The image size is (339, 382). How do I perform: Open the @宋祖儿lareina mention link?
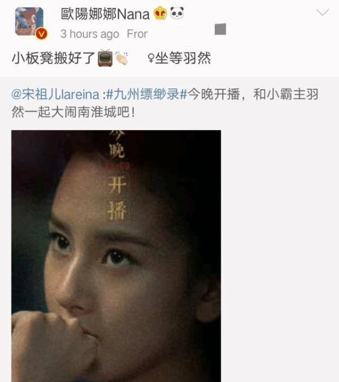click(55, 94)
